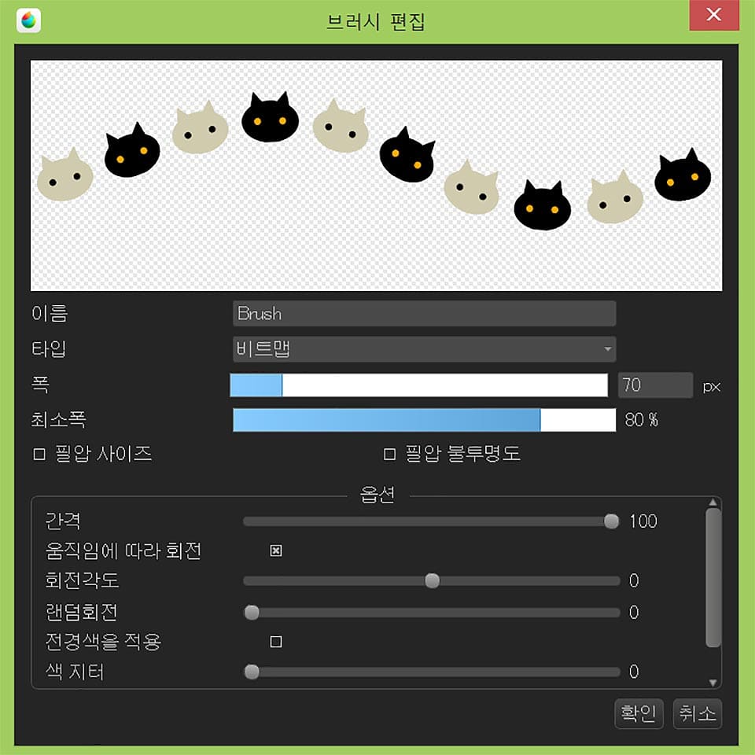
Task: Click the 랜덤회전 slider handle
Action: pos(252,612)
